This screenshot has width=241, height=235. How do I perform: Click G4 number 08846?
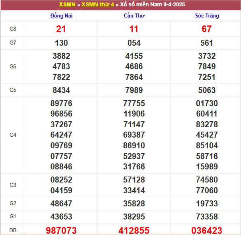click(61, 167)
